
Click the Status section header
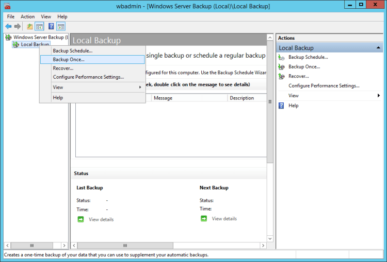(81, 173)
